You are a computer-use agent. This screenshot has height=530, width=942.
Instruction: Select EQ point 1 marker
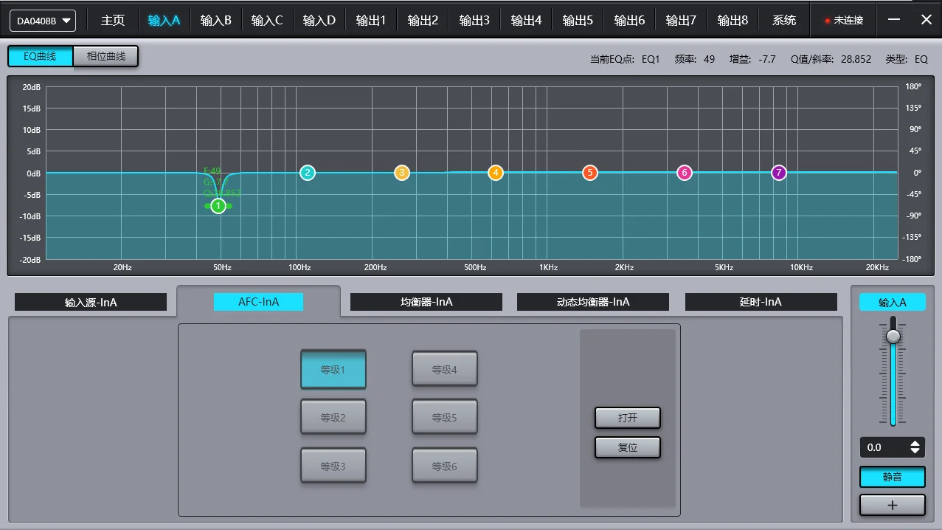click(x=218, y=206)
